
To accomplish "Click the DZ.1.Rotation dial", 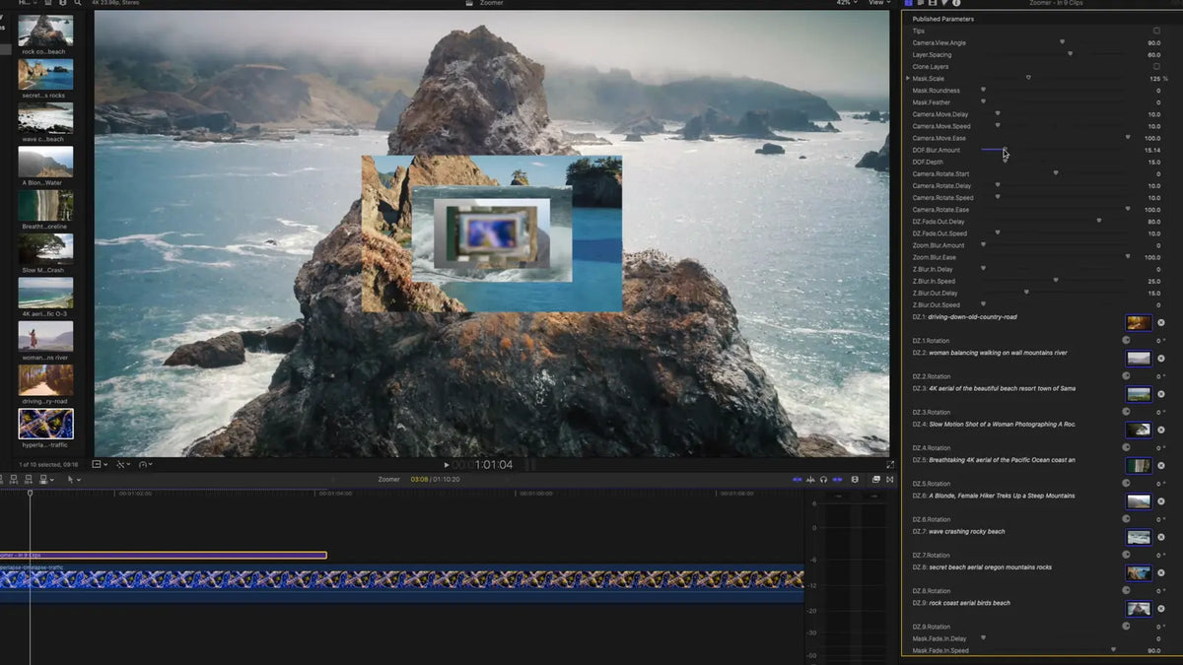I will click(x=1127, y=341).
